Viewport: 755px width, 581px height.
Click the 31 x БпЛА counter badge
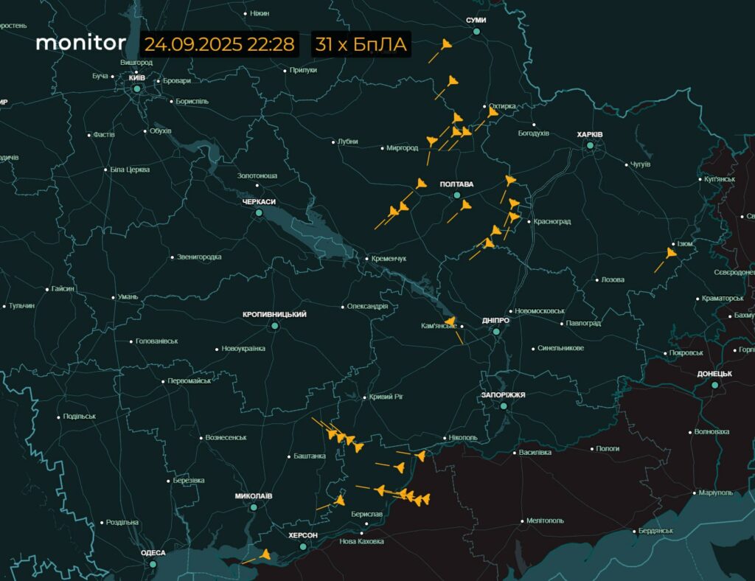(x=361, y=44)
